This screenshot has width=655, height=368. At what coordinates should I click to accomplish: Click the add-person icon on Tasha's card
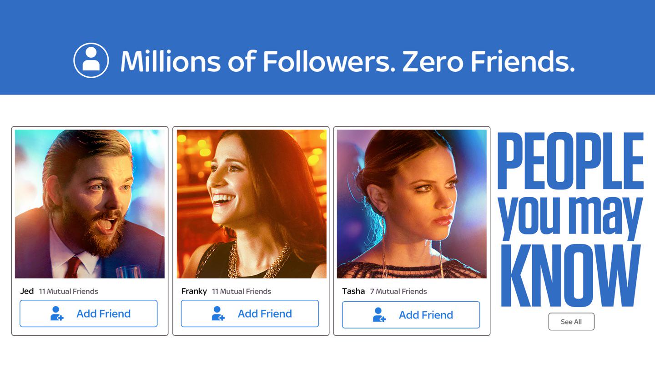click(x=379, y=315)
